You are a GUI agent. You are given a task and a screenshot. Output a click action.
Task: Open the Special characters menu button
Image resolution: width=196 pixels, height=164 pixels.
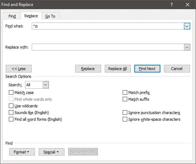tap(51, 152)
